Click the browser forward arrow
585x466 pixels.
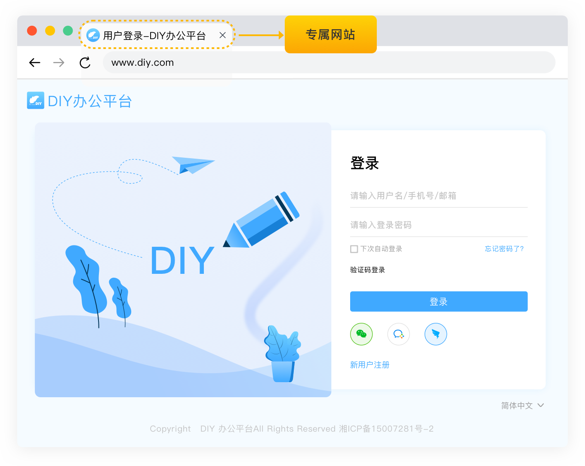[x=59, y=62]
